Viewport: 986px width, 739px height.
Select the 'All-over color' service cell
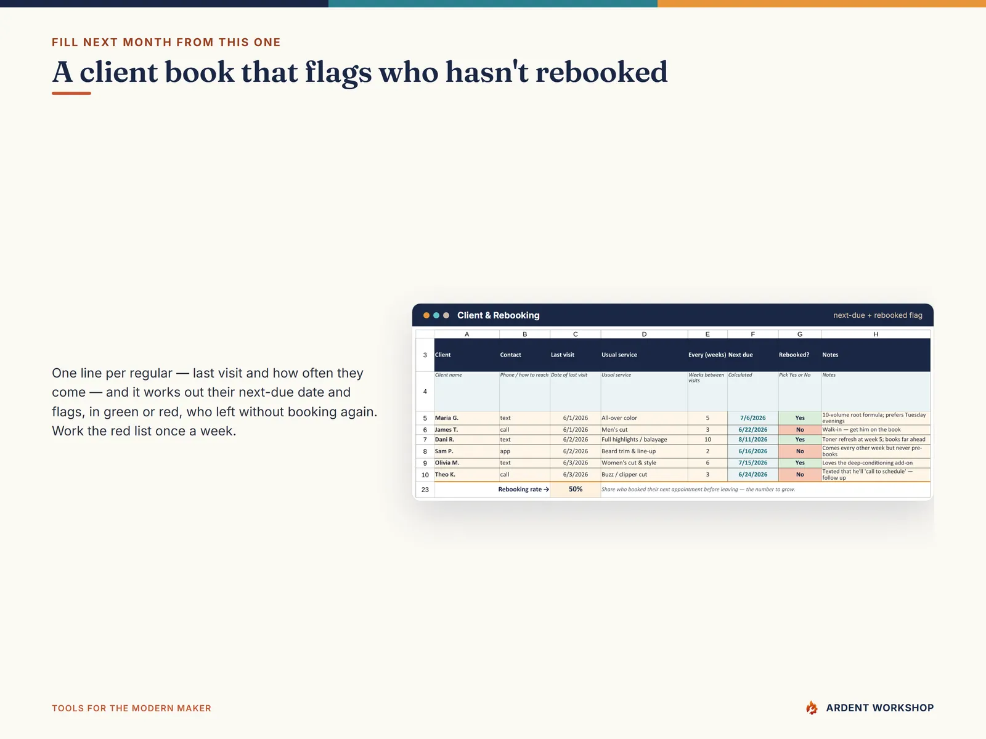(644, 418)
